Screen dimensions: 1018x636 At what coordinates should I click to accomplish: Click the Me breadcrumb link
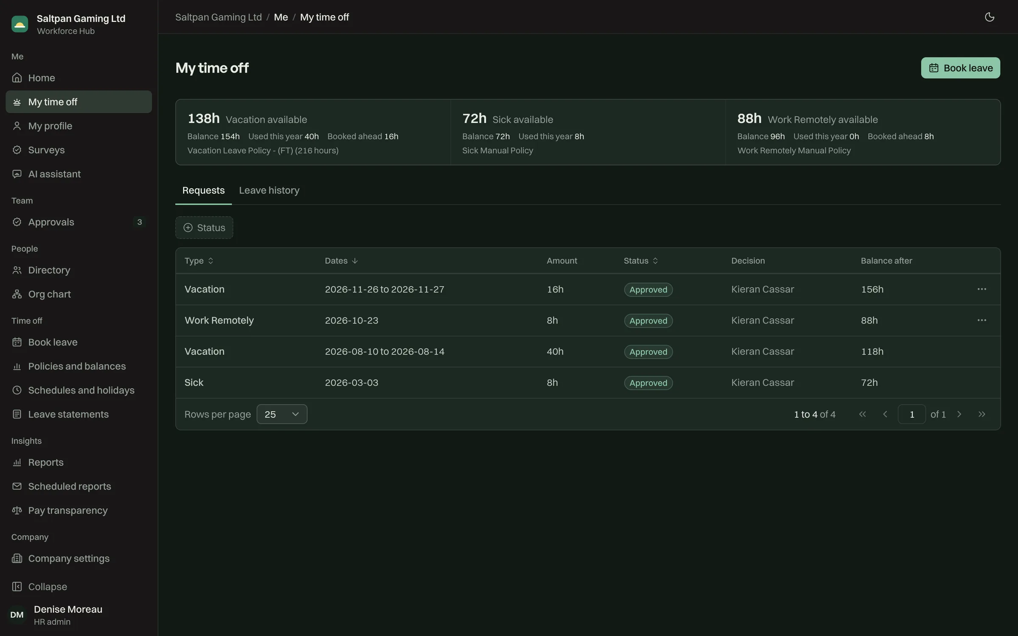click(281, 17)
